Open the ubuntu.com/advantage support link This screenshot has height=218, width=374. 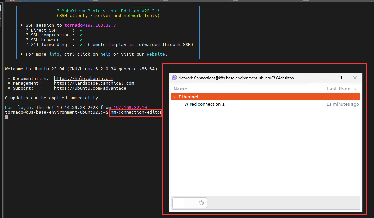[x=90, y=88]
